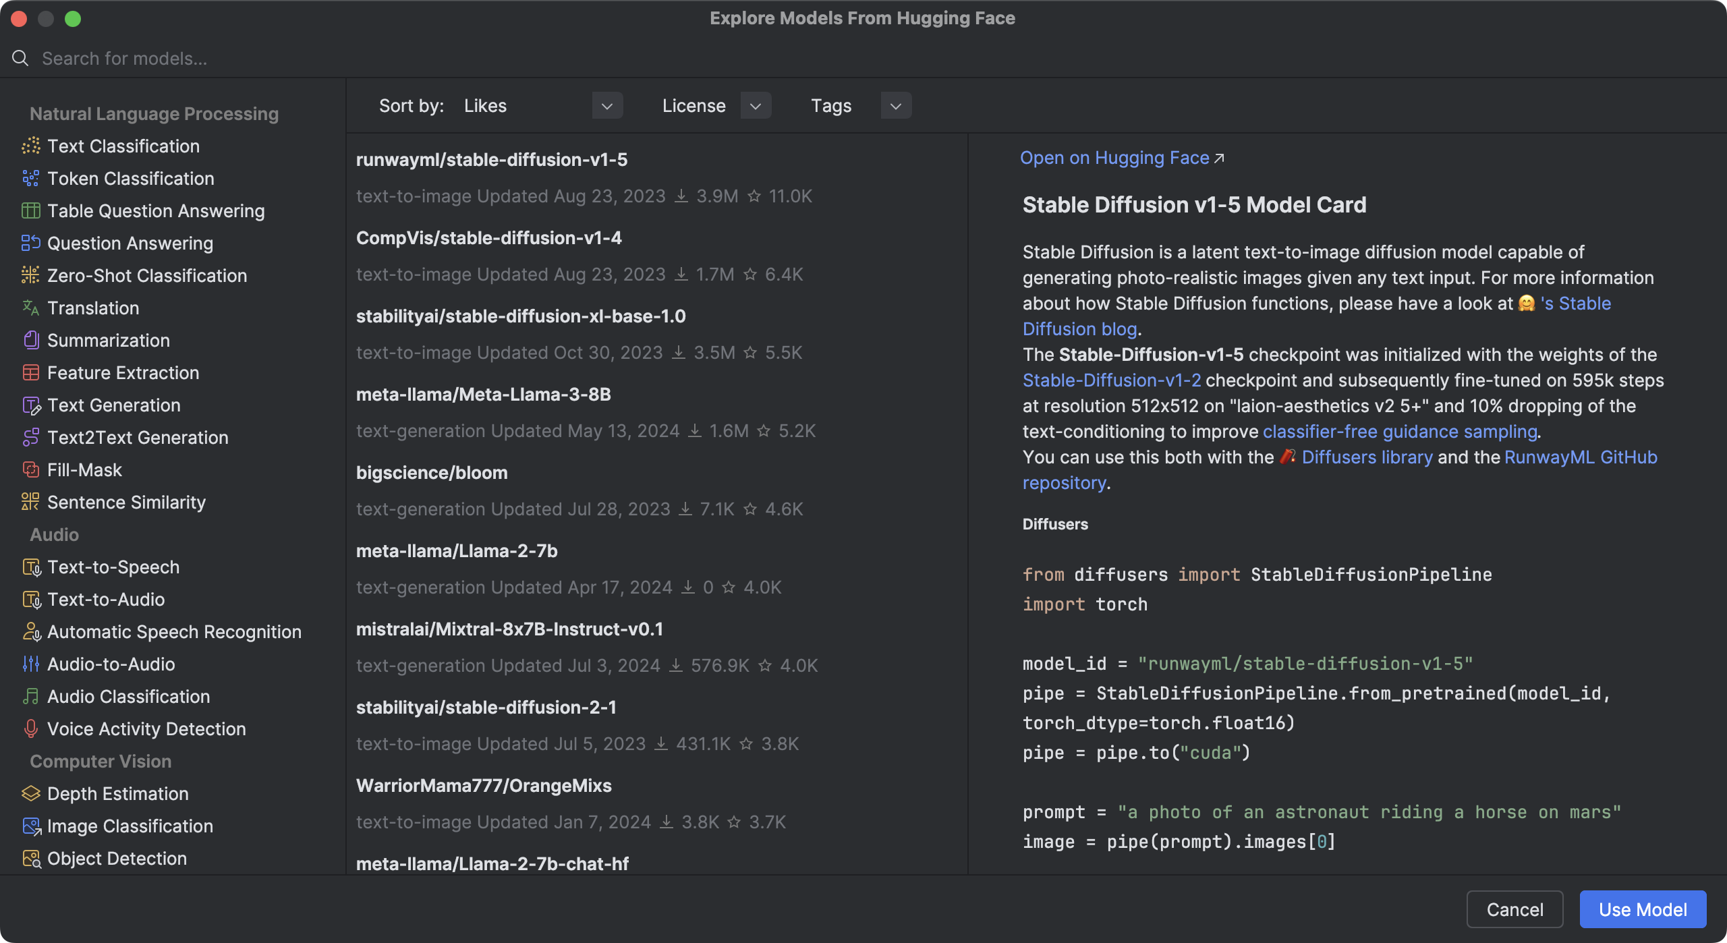
Task: Open the Sort by Likes dropdown
Action: point(606,105)
